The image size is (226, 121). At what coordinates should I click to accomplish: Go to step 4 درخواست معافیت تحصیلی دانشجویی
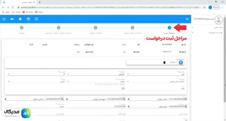(59, 28)
